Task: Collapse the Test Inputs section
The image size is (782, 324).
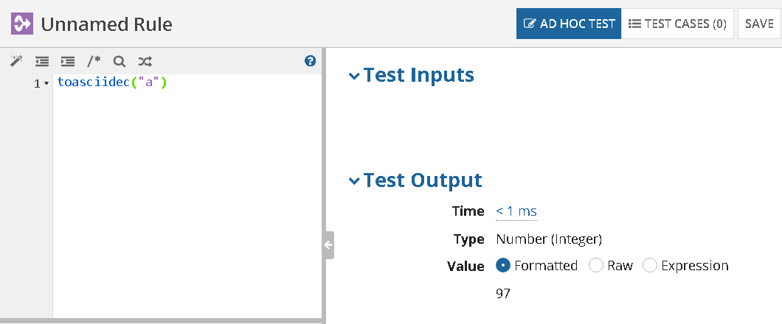Action: [x=355, y=76]
